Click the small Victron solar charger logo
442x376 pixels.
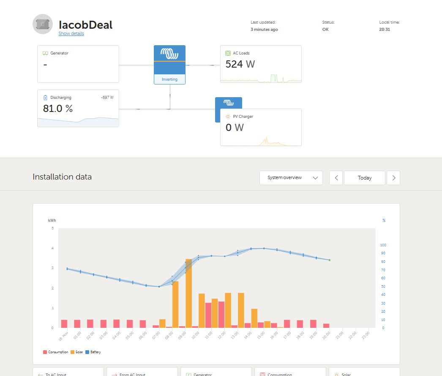[x=228, y=103]
